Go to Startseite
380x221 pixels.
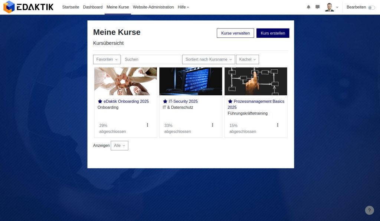[71, 7]
